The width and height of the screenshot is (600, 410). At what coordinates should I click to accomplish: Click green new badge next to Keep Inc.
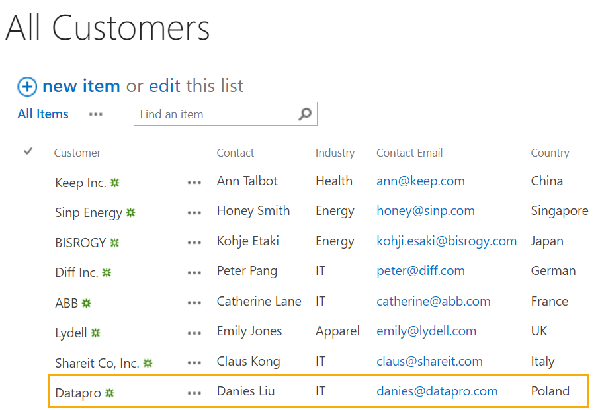pos(115,183)
